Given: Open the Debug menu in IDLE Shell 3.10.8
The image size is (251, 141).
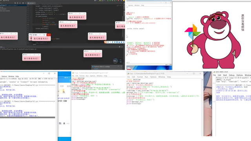Looking at the screenshot, I should tap(231, 75).
